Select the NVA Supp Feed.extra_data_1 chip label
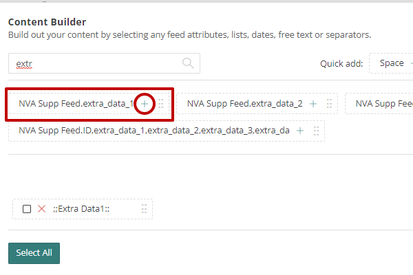Image resolution: width=413 pixels, height=275 pixels. click(x=76, y=104)
